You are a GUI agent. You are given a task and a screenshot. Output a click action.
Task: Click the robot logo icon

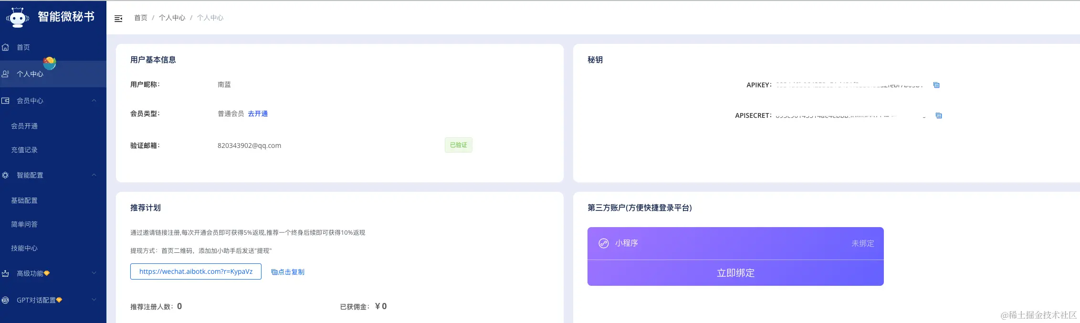point(18,17)
